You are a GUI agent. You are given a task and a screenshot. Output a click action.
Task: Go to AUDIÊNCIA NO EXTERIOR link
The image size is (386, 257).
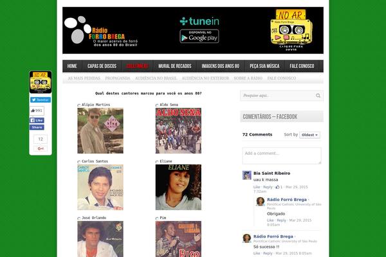point(205,78)
